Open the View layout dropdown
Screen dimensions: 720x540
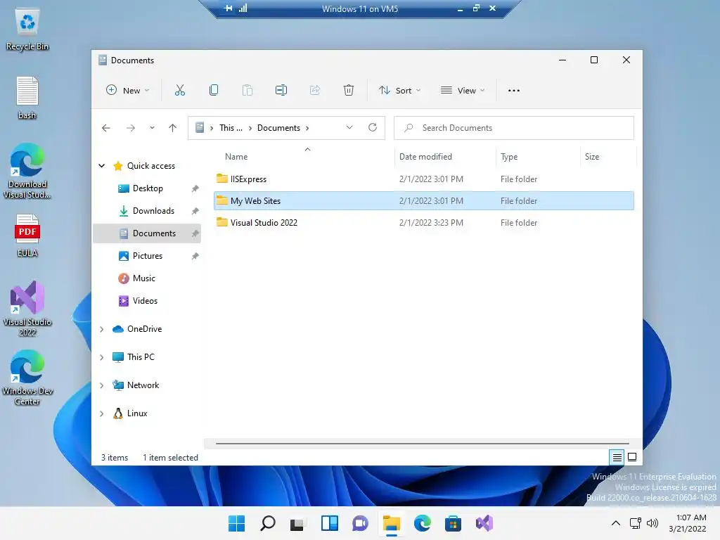click(463, 91)
